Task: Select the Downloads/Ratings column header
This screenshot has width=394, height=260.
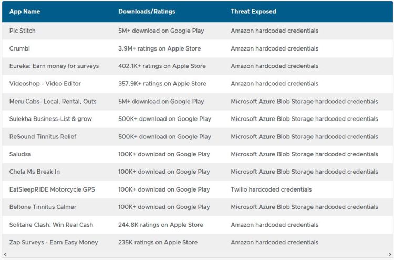Action: click(x=147, y=12)
